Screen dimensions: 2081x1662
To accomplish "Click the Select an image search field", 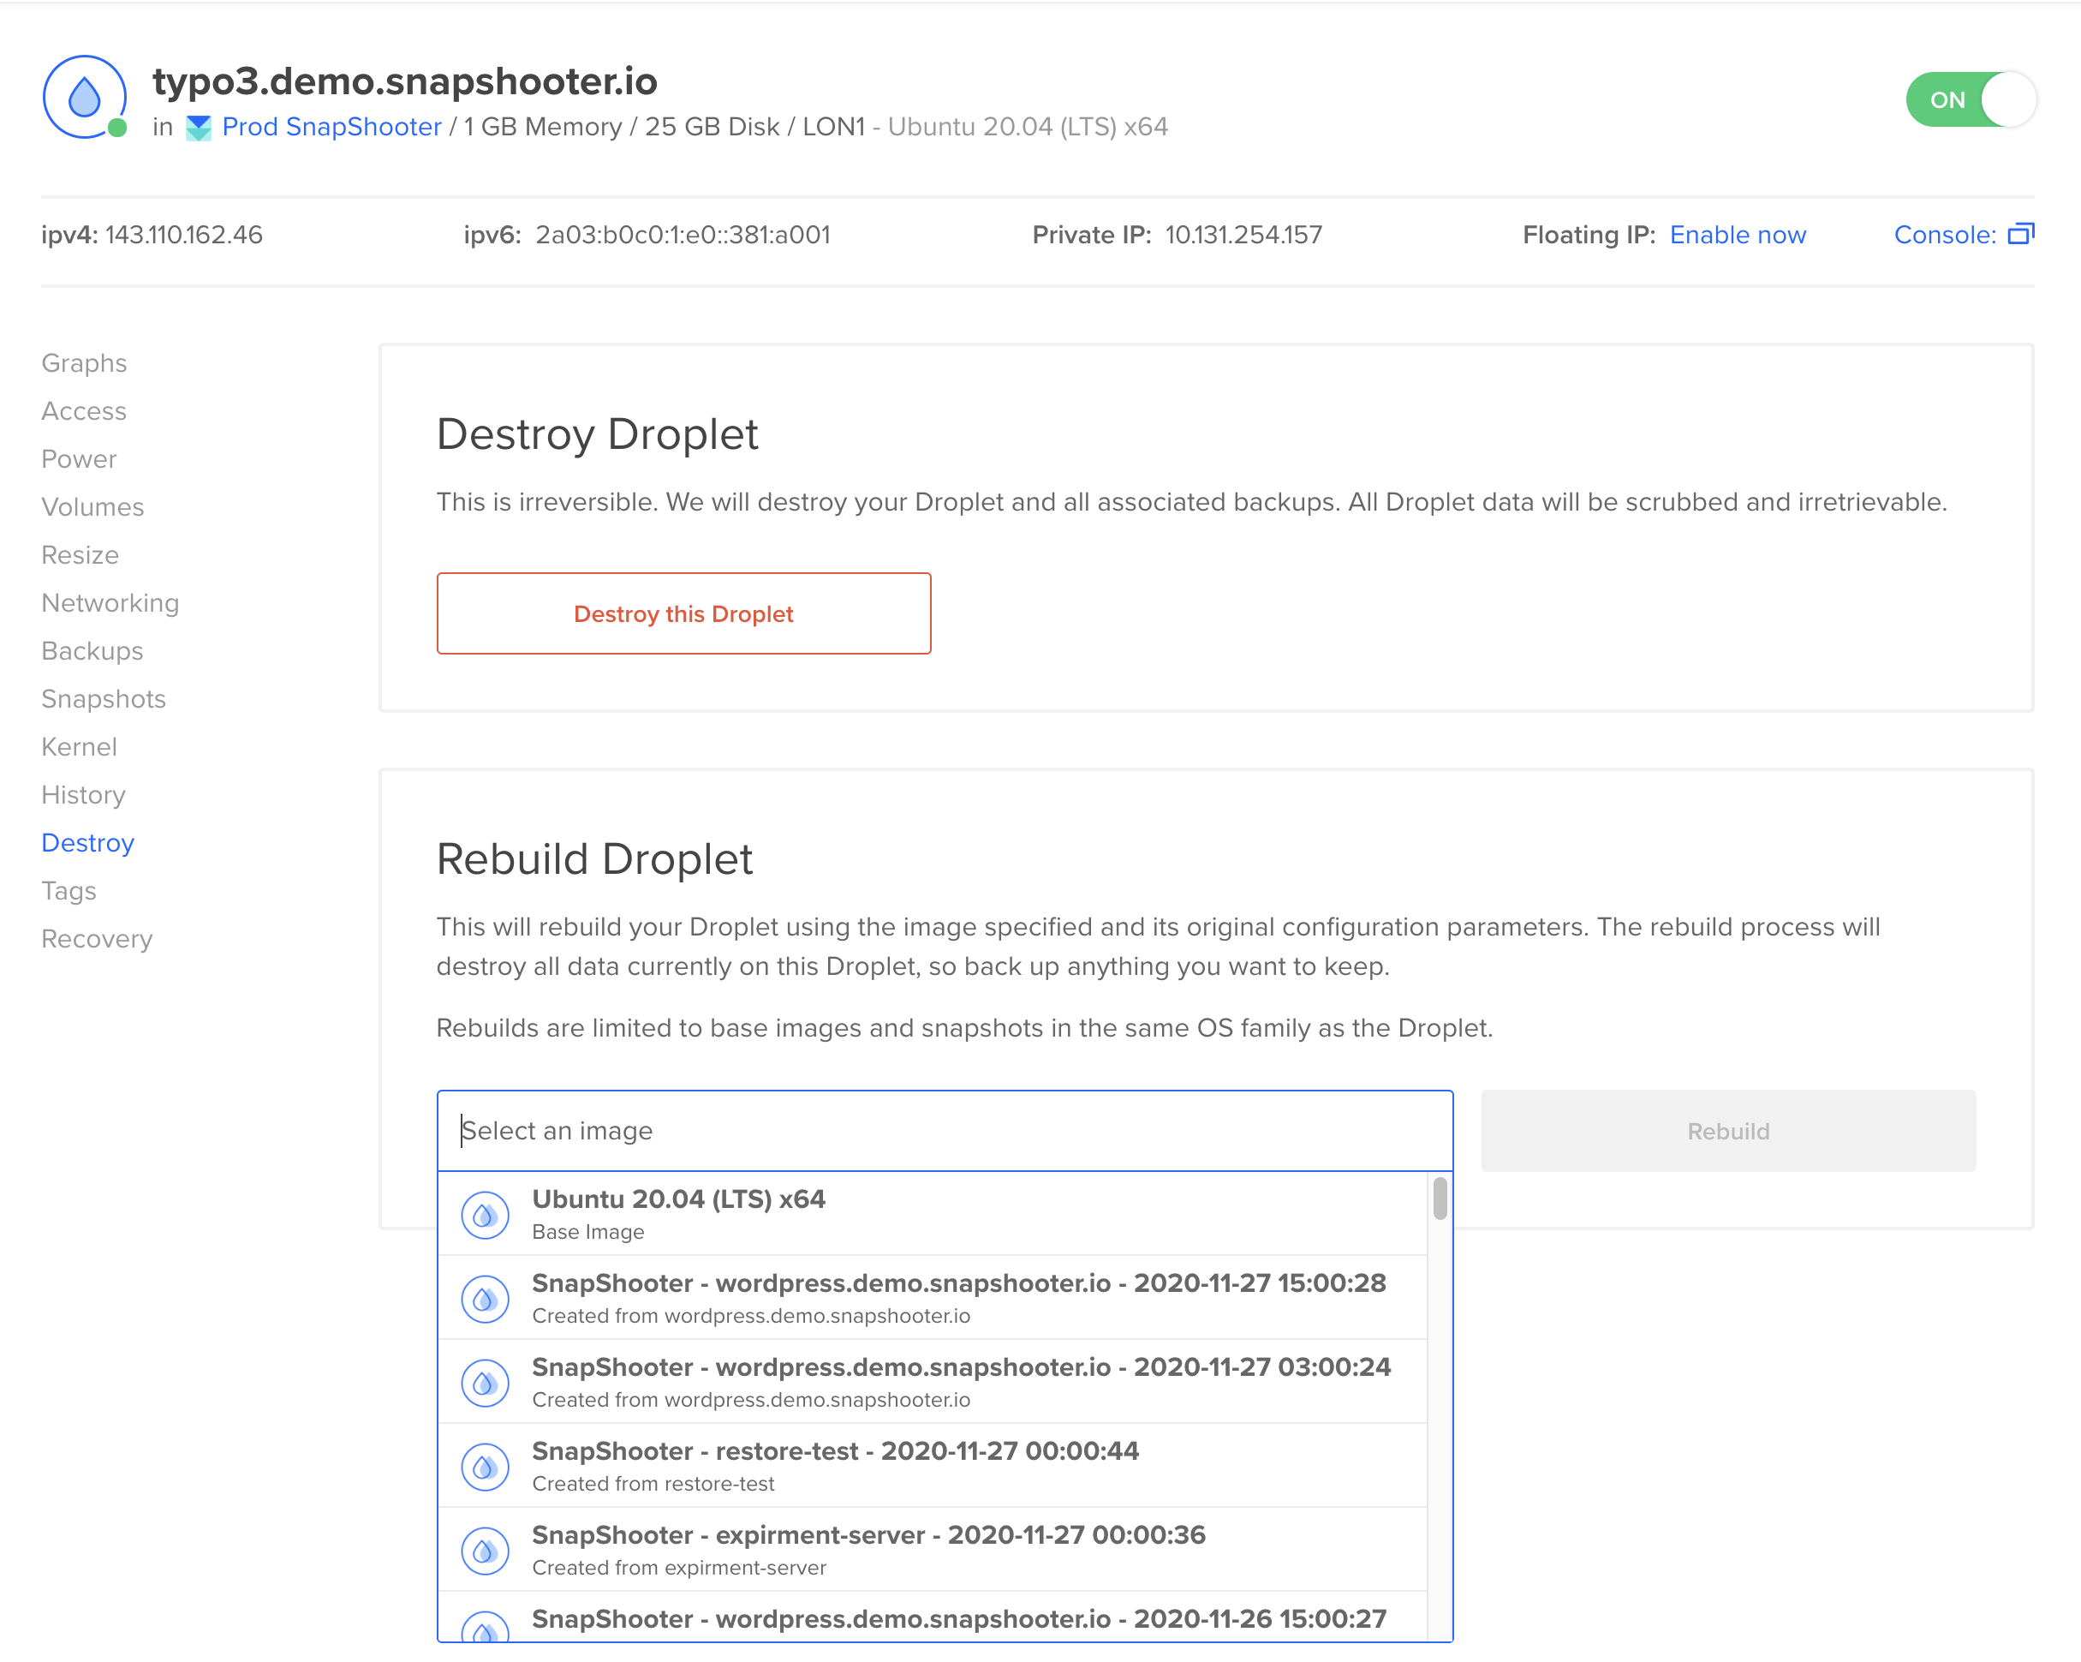I will [944, 1130].
